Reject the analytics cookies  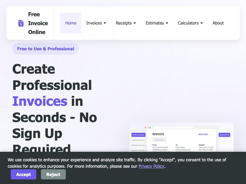(53, 174)
